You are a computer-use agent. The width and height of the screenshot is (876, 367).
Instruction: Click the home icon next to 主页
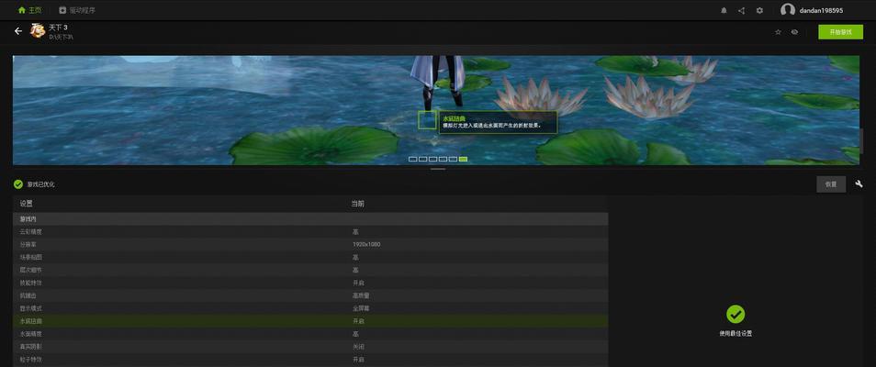point(22,10)
